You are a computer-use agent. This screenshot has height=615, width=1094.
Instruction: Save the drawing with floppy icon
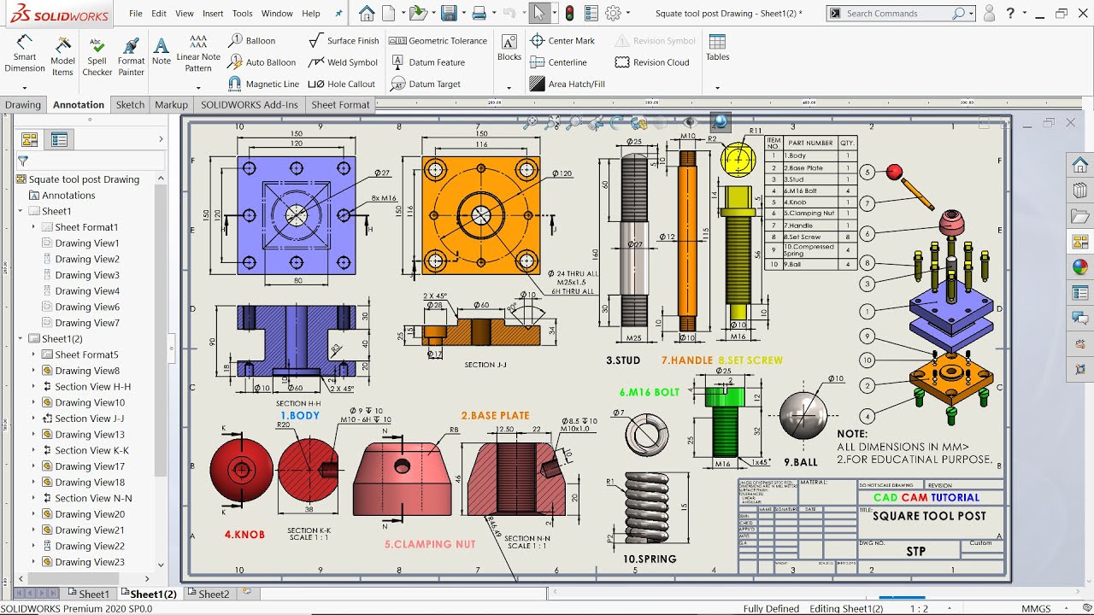pos(448,13)
